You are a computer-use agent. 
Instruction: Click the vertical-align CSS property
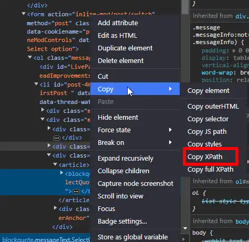225,65
